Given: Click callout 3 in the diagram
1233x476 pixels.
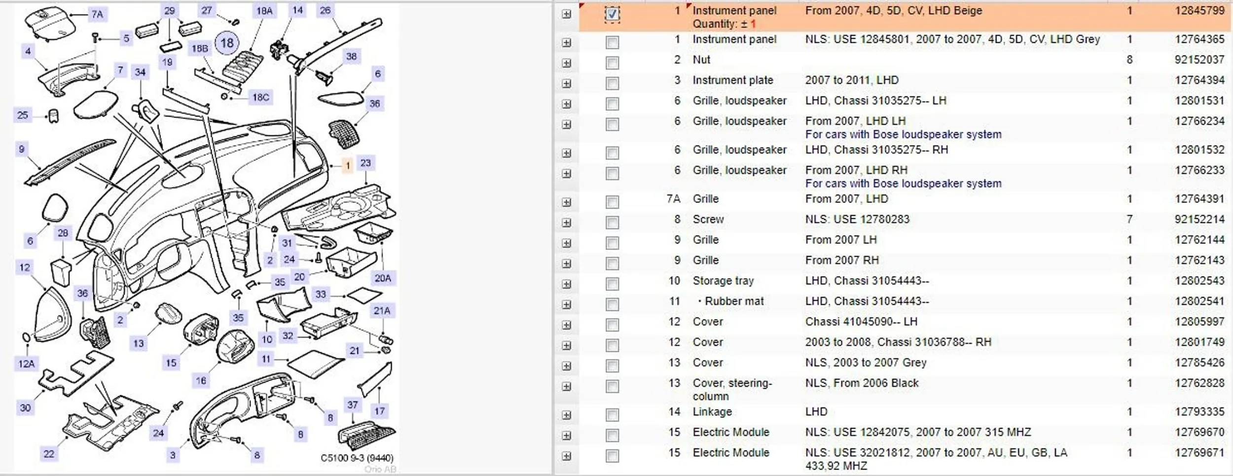Looking at the screenshot, I should pyautogui.click(x=173, y=455).
